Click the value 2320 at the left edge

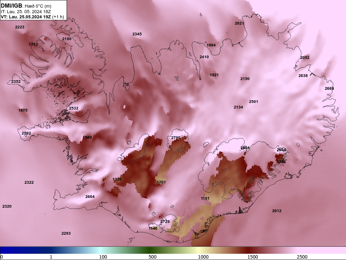(7, 206)
